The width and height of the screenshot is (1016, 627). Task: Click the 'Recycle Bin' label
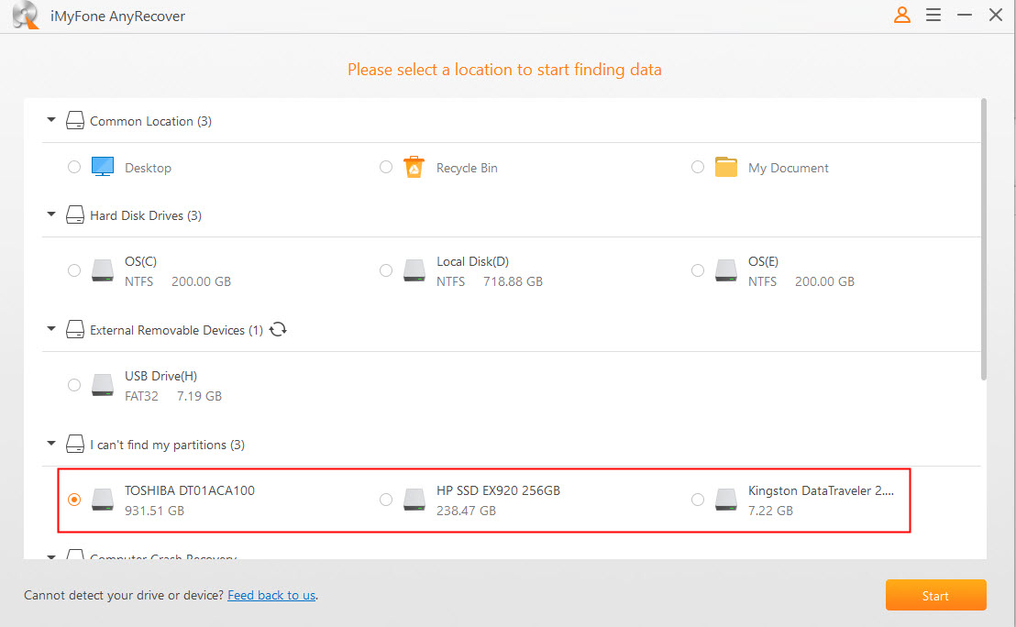(467, 168)
